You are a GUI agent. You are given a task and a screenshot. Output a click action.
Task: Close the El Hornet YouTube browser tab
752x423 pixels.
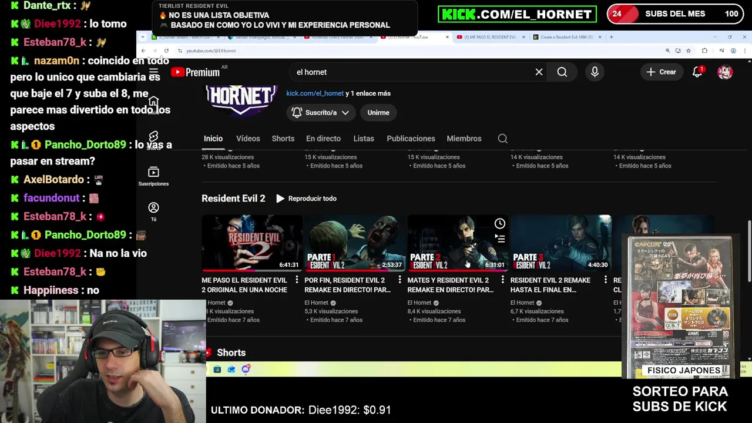click(447, 37)
